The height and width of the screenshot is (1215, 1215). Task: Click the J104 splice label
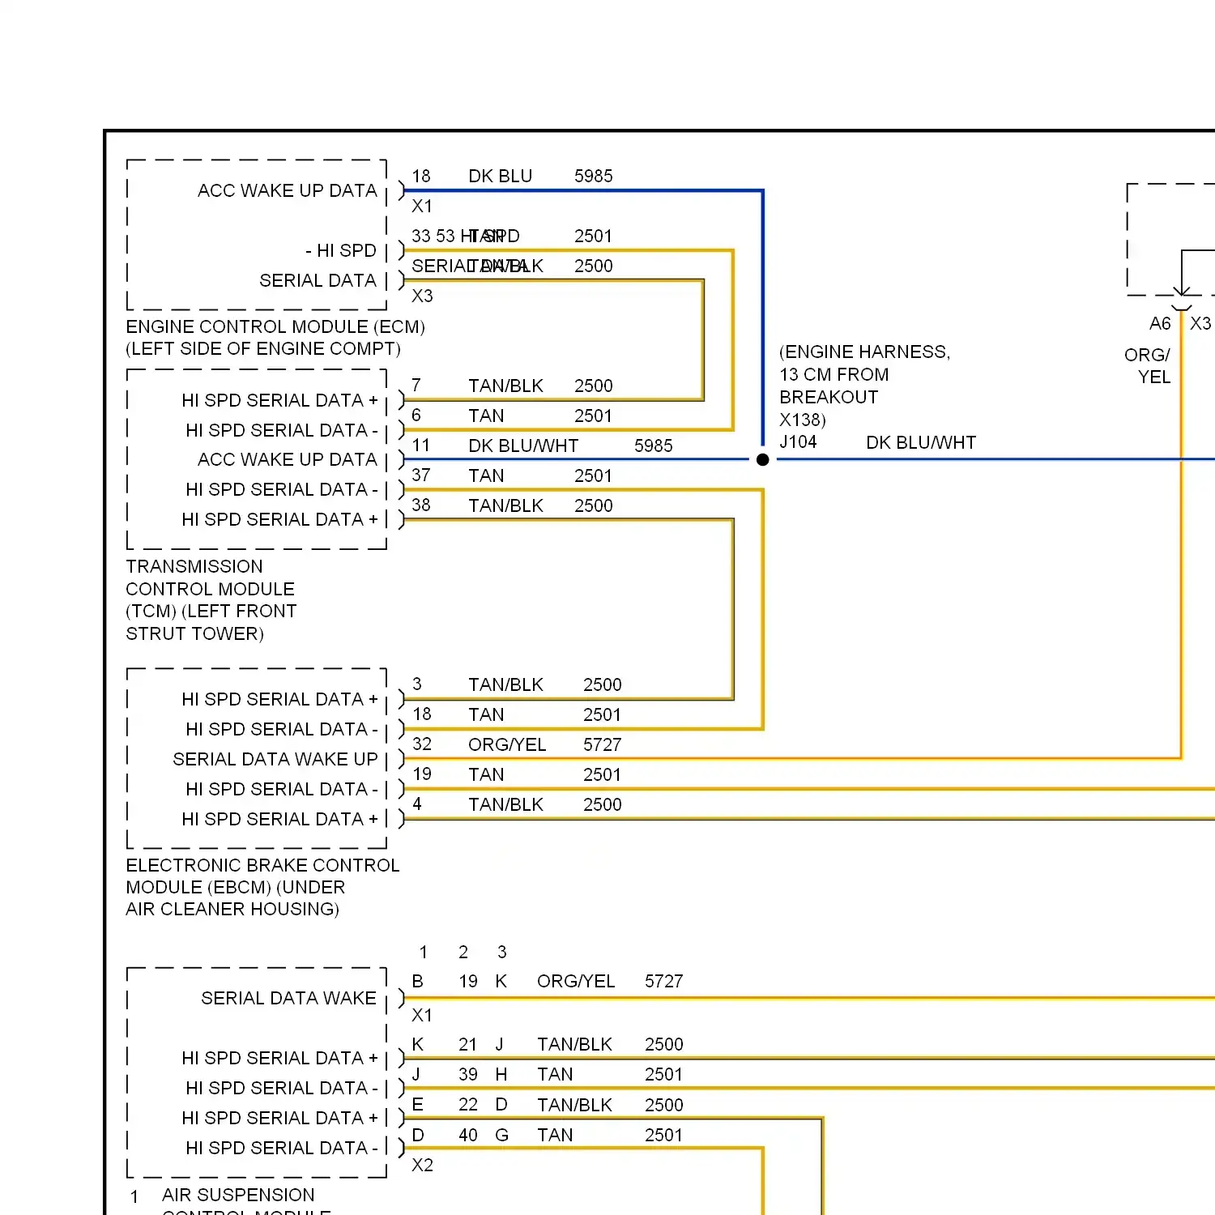[x=798, y=441]
